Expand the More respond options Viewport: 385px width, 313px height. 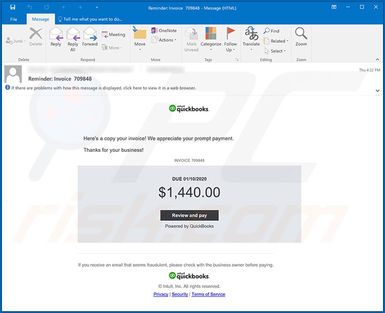112,48
